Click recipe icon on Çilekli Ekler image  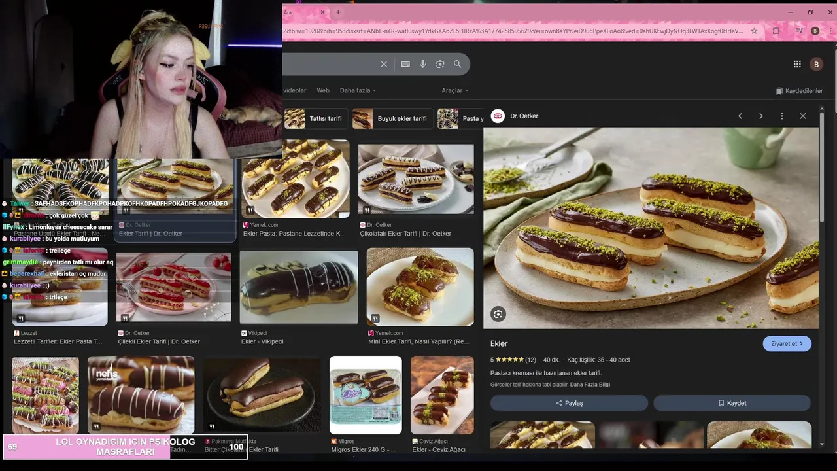tap(124, 318)
